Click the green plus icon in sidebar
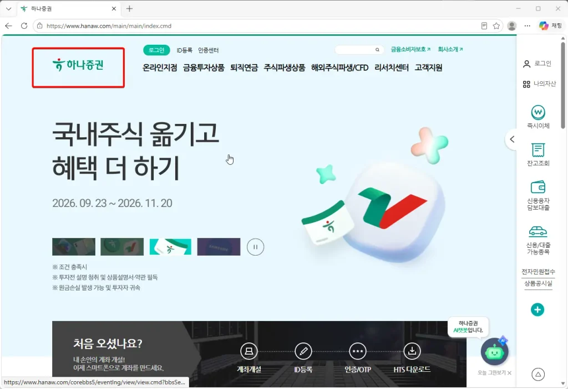568x389 pixels. coord(537,309)
